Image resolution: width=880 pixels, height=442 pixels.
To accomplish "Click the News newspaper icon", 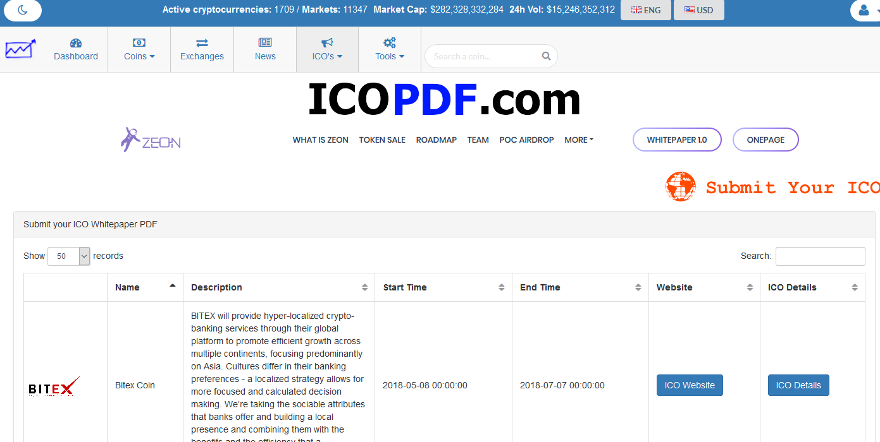I will [265, 43].
